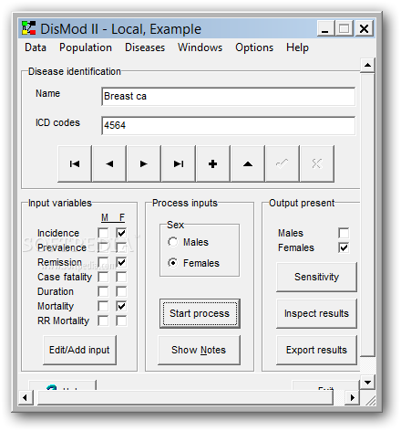Viewport: 401px width, 431px height.
Task: Click vertical scrollbar down arrow
Action: (x=367, y=383)
